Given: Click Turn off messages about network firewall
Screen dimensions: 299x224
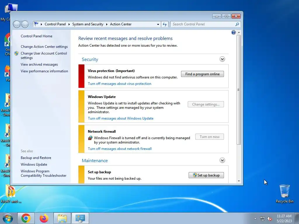Looking at the screenshot, I should [x=120, y=148].
